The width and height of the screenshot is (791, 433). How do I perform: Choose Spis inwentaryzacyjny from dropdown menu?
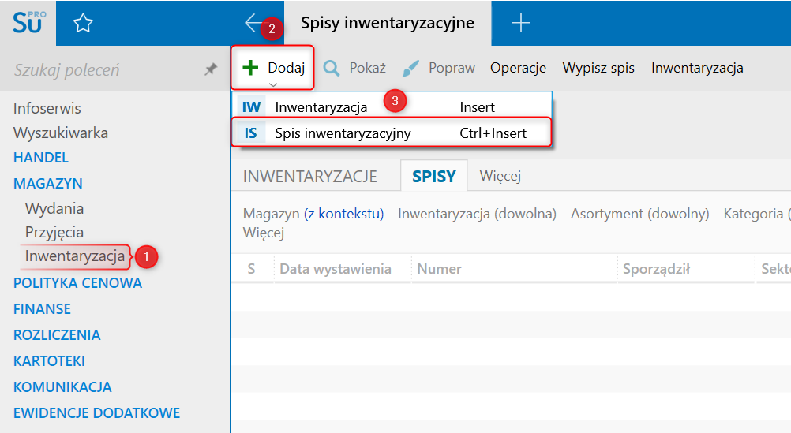pyautogui.click(x=342, y=133)
